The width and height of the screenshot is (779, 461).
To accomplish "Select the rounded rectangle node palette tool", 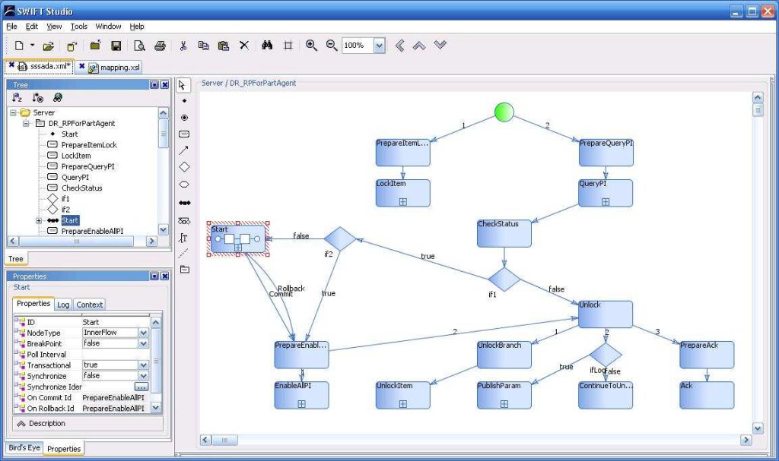I will (184, 134).
